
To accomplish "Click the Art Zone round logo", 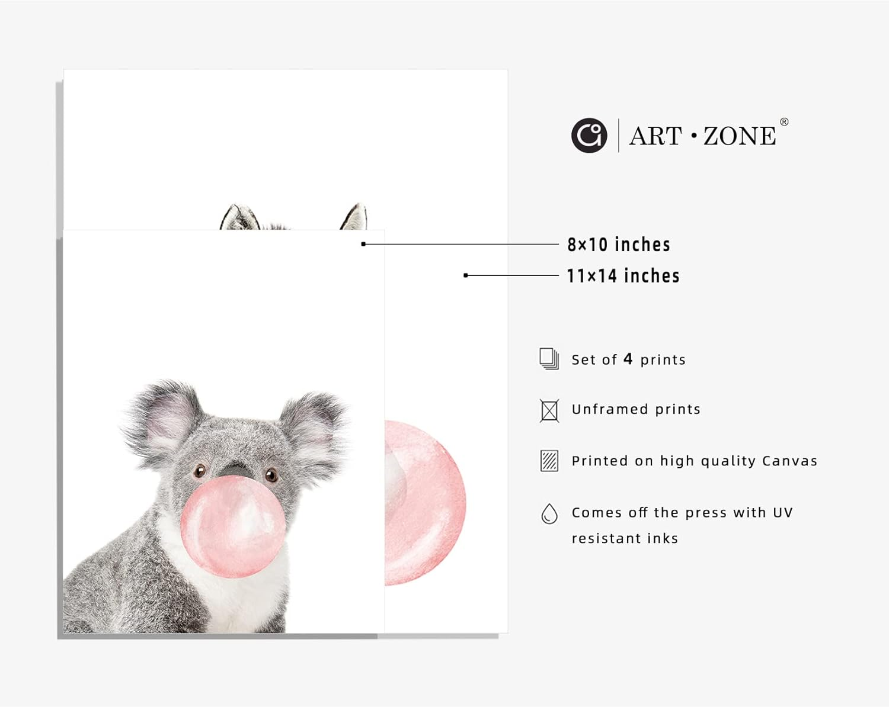I will (589, 136).
